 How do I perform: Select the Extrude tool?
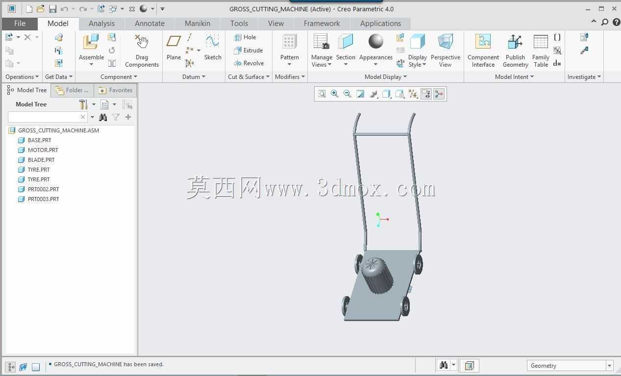point(248,50)
